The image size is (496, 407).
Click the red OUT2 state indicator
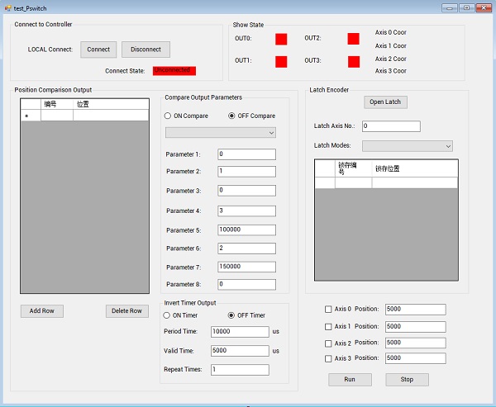click(x=353, y=39)
